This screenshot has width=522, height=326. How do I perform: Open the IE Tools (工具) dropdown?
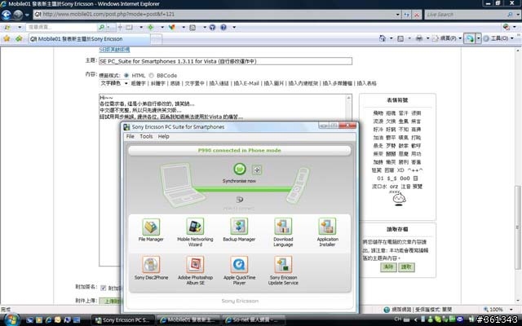tap(498, 38)
